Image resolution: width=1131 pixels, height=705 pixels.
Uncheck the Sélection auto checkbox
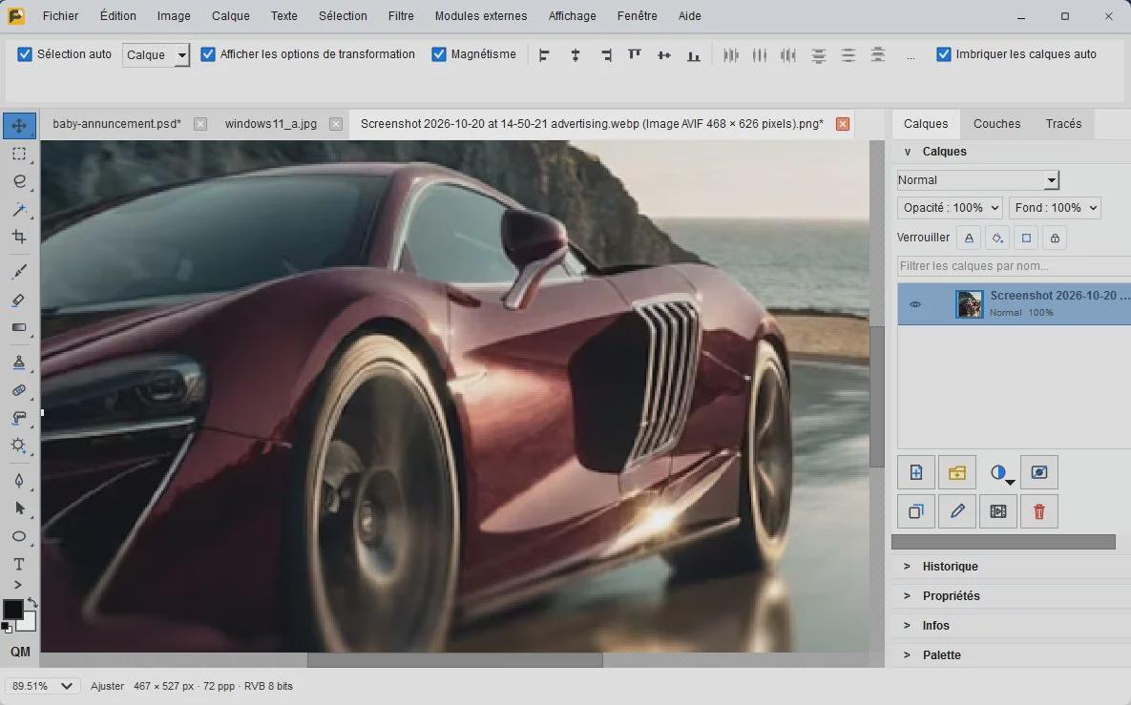(25, 54)
